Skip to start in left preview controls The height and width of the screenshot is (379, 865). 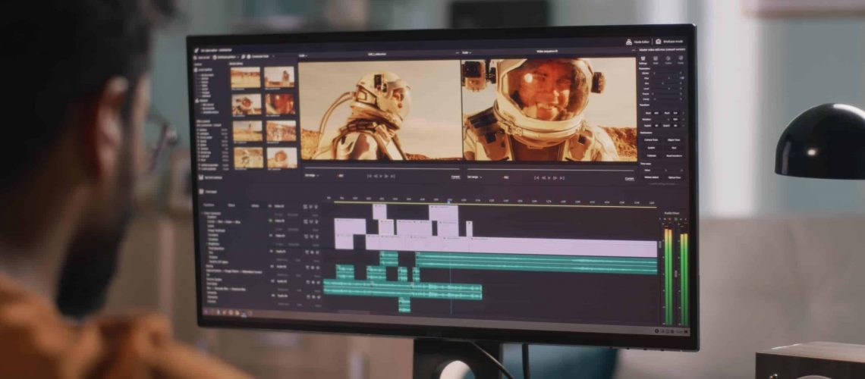(369, 176)
